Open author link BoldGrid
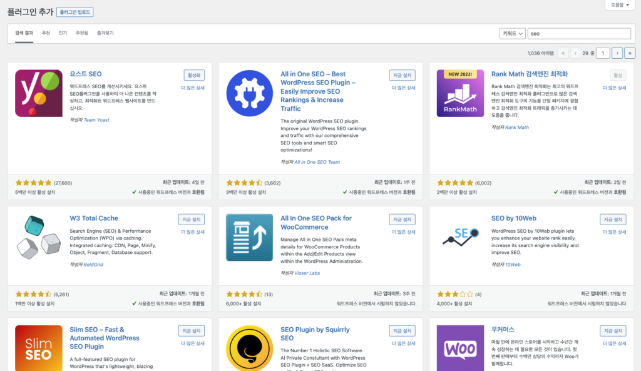 point(93,265)
